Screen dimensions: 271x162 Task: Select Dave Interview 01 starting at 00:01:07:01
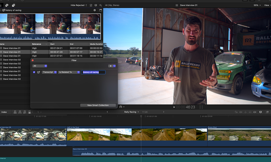coord(51,56)
